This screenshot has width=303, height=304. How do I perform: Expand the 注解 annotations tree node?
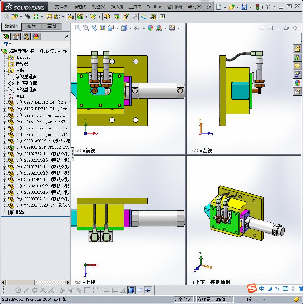(4, 71)
